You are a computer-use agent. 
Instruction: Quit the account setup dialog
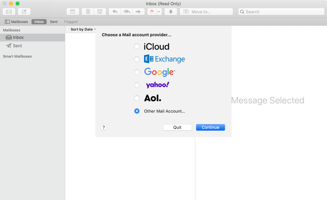pos(177,127)
